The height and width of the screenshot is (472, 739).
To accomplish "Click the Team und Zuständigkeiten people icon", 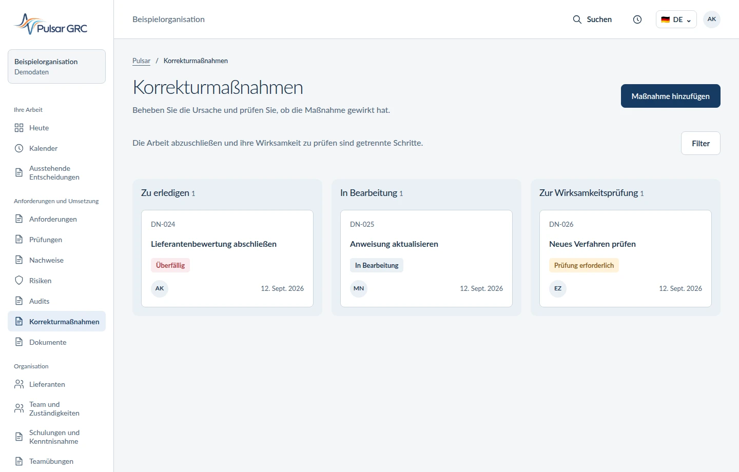I will pyautogui.click(x=19, y=408).
